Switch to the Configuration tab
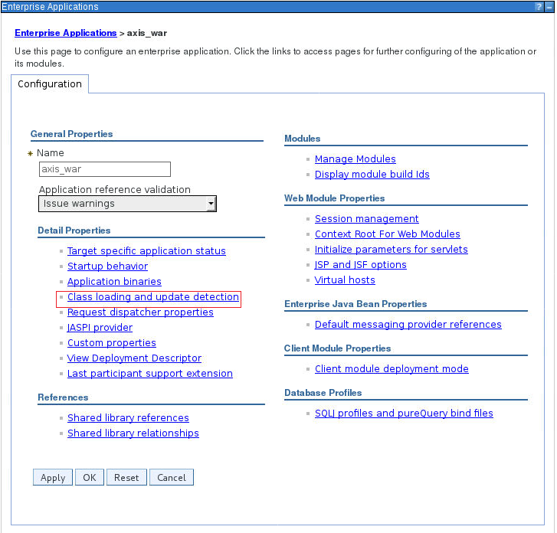 (x=50, y=84)
